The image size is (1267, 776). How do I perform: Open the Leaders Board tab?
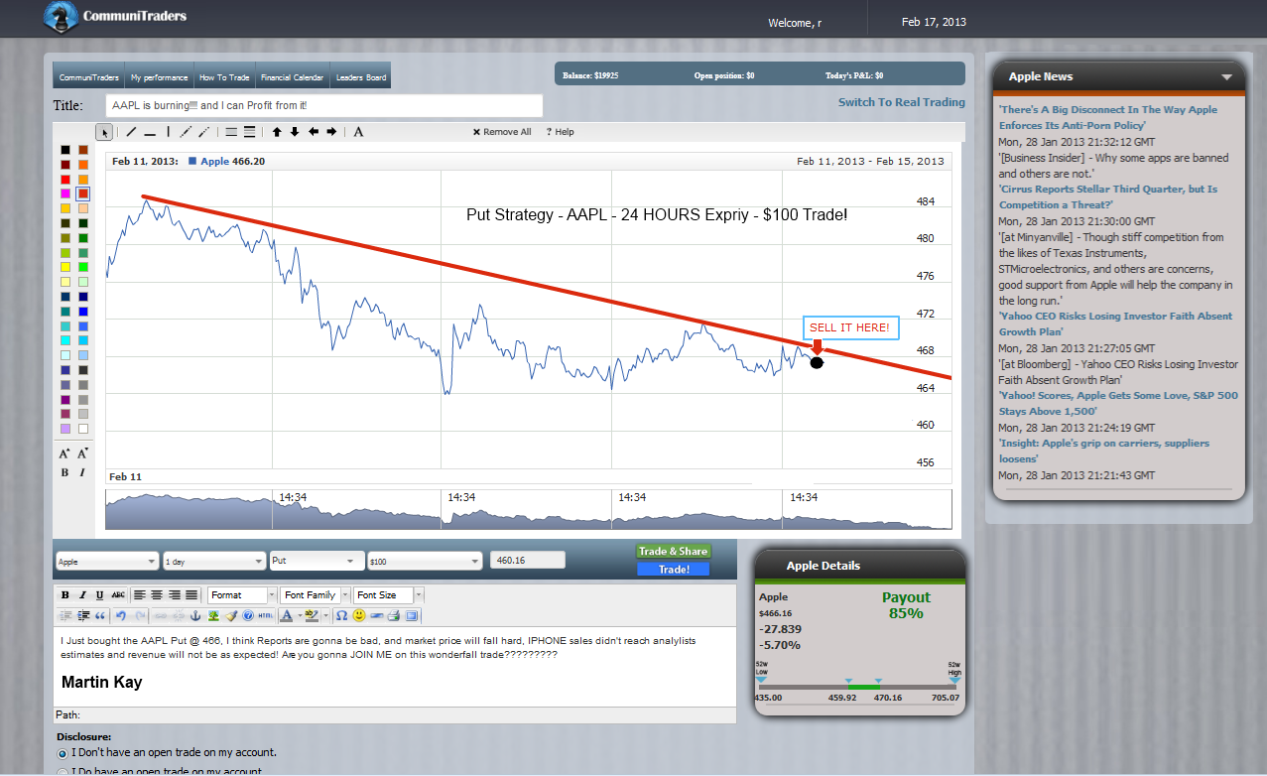361,77
